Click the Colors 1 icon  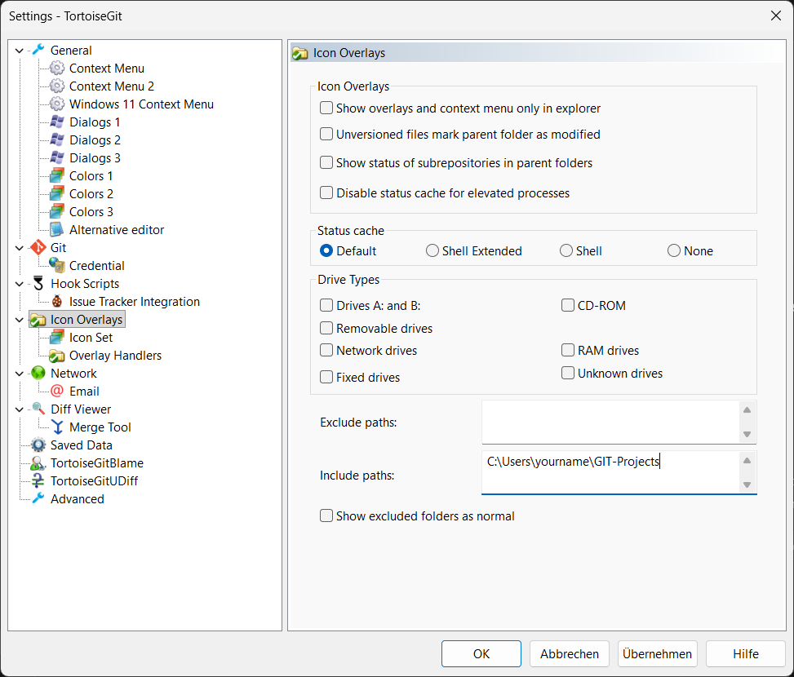tap(57, 176)
